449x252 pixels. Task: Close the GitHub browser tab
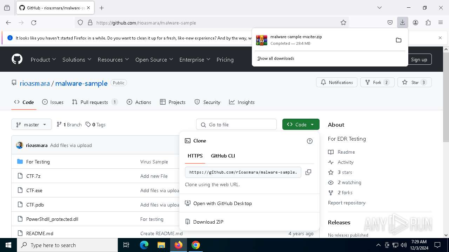pos(88,8)
